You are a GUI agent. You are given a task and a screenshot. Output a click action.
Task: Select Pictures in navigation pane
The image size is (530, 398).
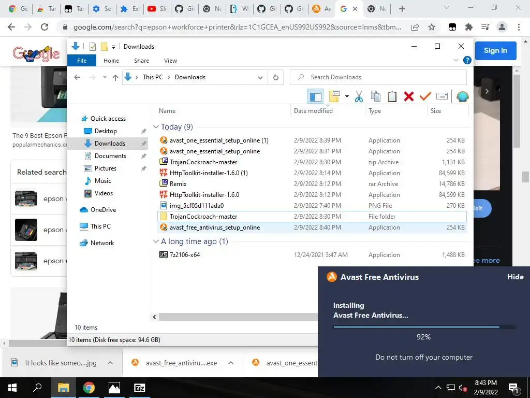click(x=105, y=168)
